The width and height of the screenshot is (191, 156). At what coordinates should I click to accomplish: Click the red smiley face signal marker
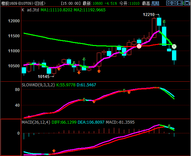click(139, 46)
